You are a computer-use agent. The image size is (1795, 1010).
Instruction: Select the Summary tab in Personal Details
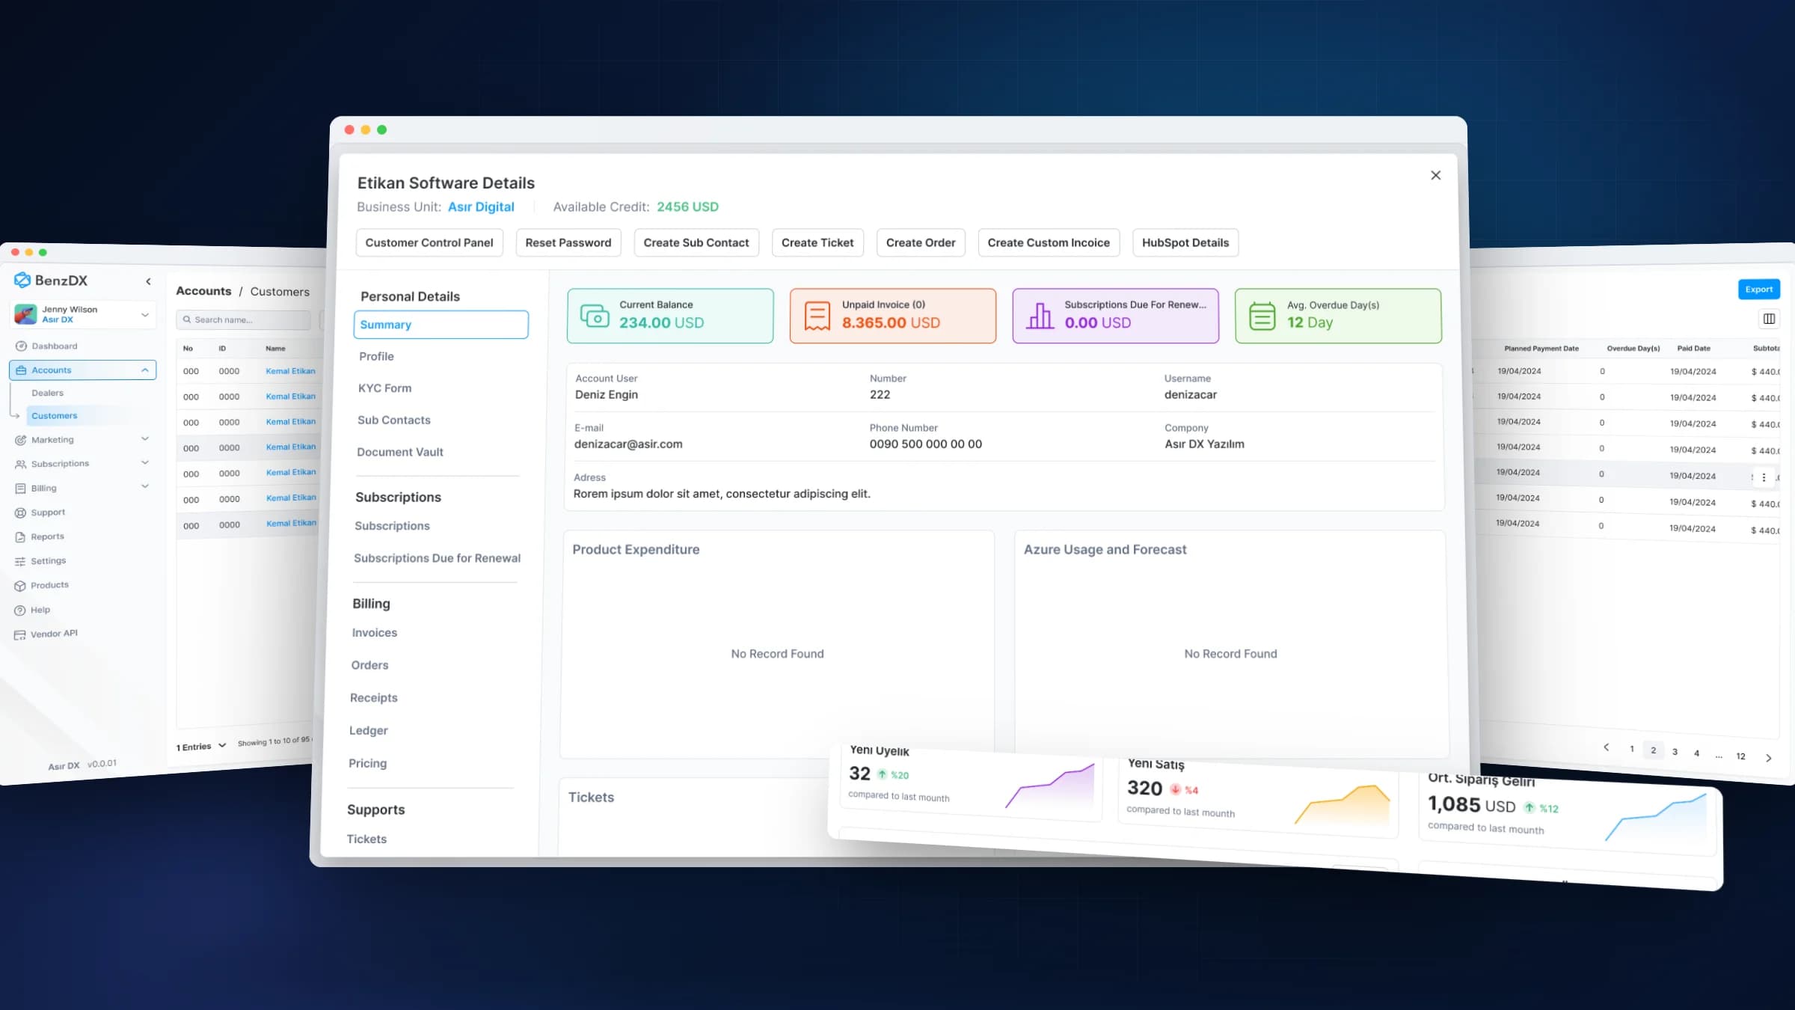point(441,325)
